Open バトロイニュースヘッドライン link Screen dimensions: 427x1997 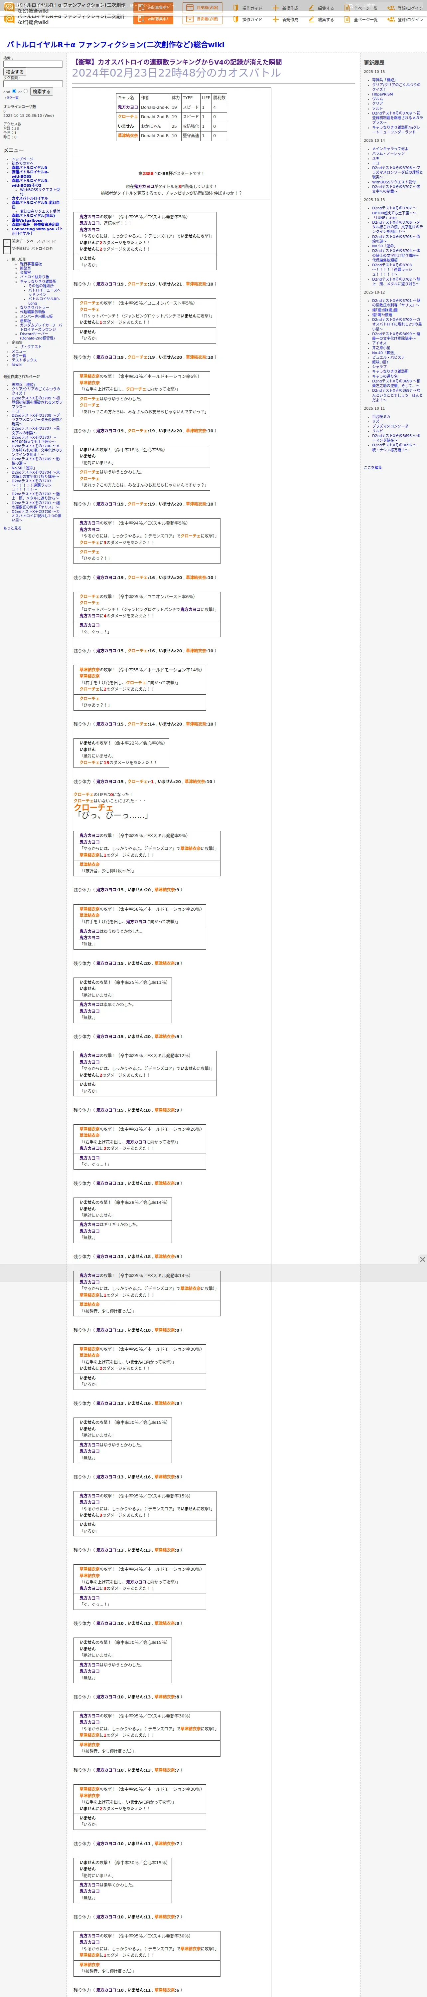click(44, 292)
